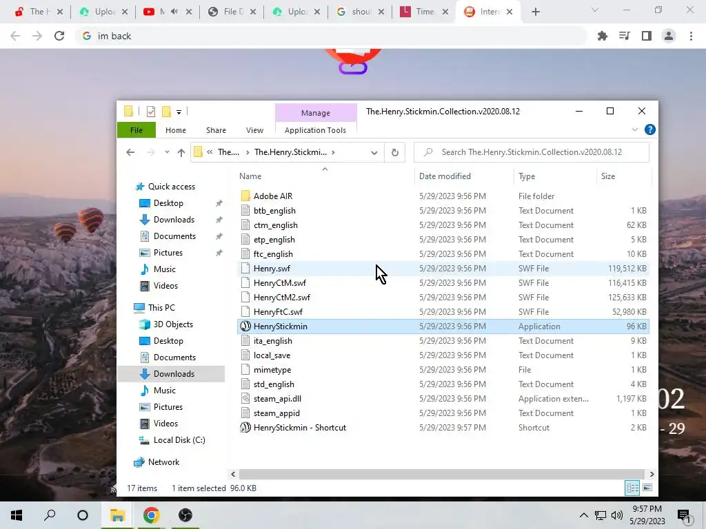Open the Application Tools tab

[x=315, y=130]
